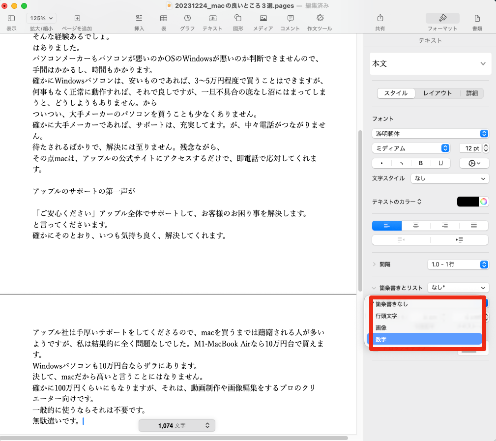Click the 書類 (Document) inspector icon
The image size is (496, 441).
[x=477, y=22]
